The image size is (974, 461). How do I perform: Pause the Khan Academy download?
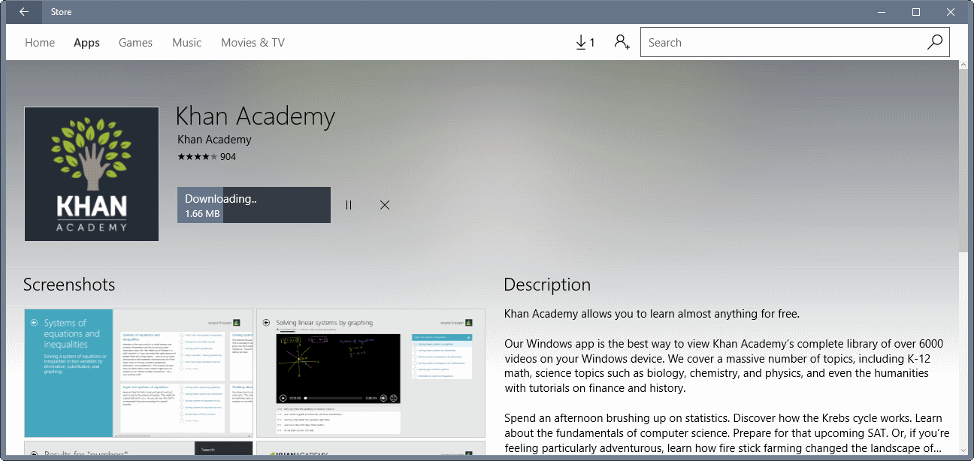click(348, 204)
